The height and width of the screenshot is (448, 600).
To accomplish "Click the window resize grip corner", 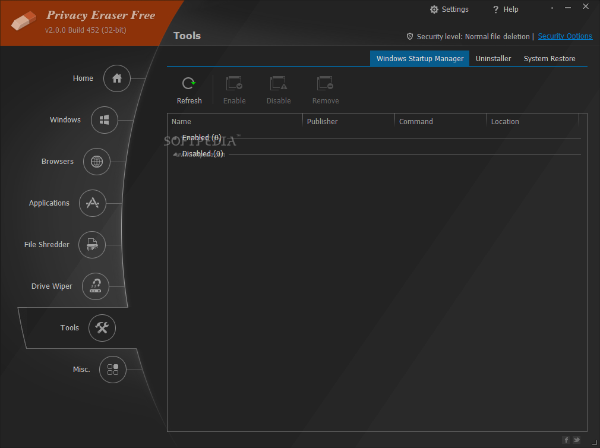I will pyautogui.click(x=595, y=443).
